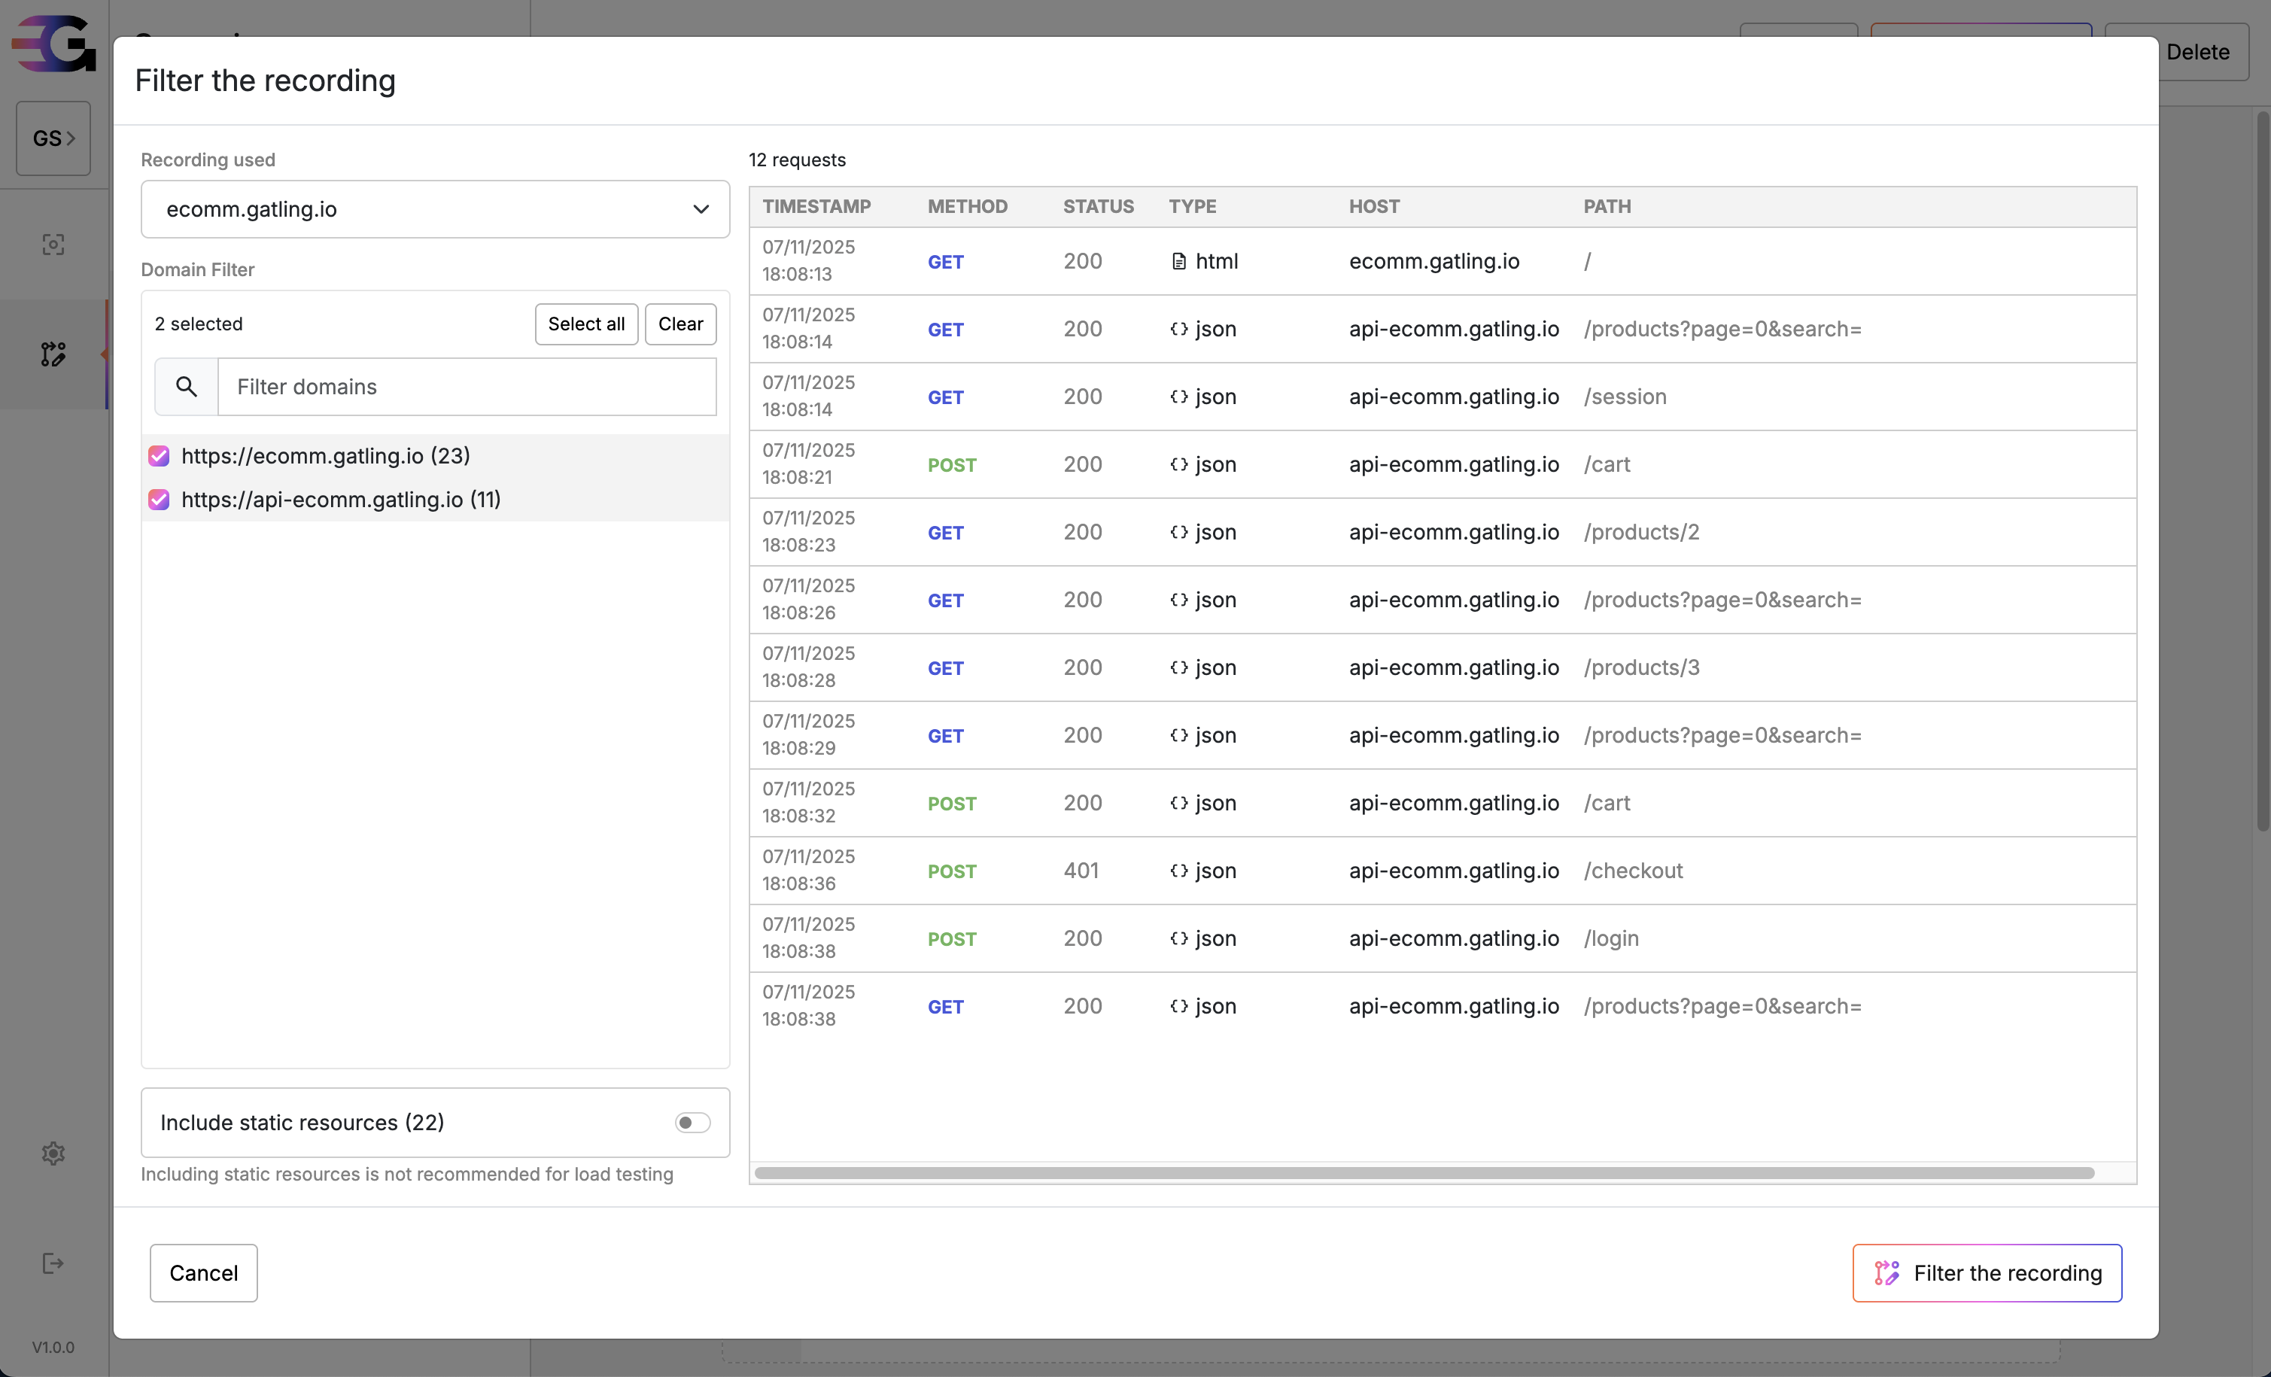Screen dimensions: 2271x1377
Task: Click the Cancel button
Action: click(204, 1273)
